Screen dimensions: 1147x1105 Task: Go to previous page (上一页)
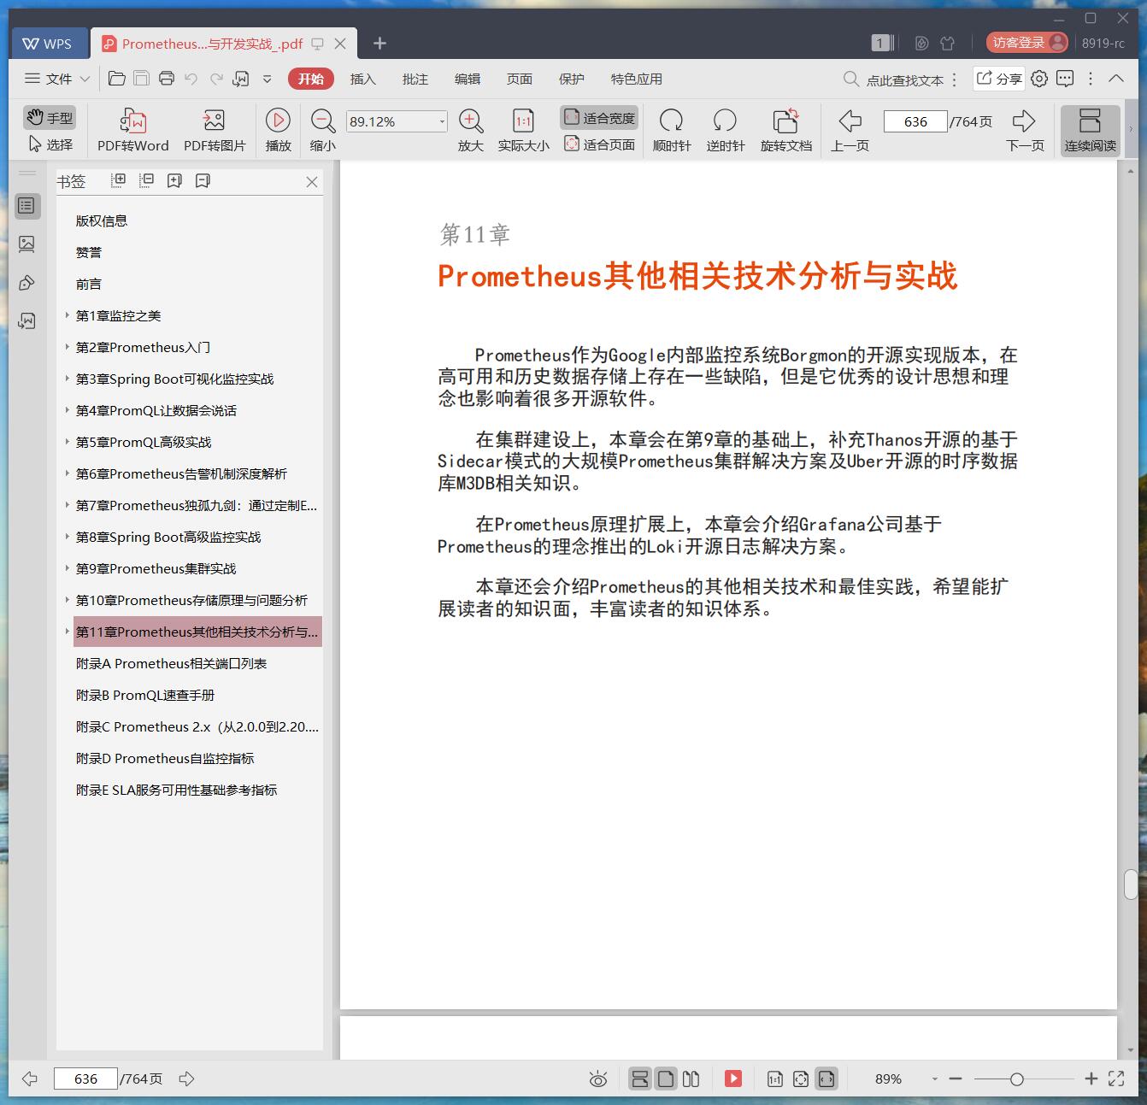point(850,130)
